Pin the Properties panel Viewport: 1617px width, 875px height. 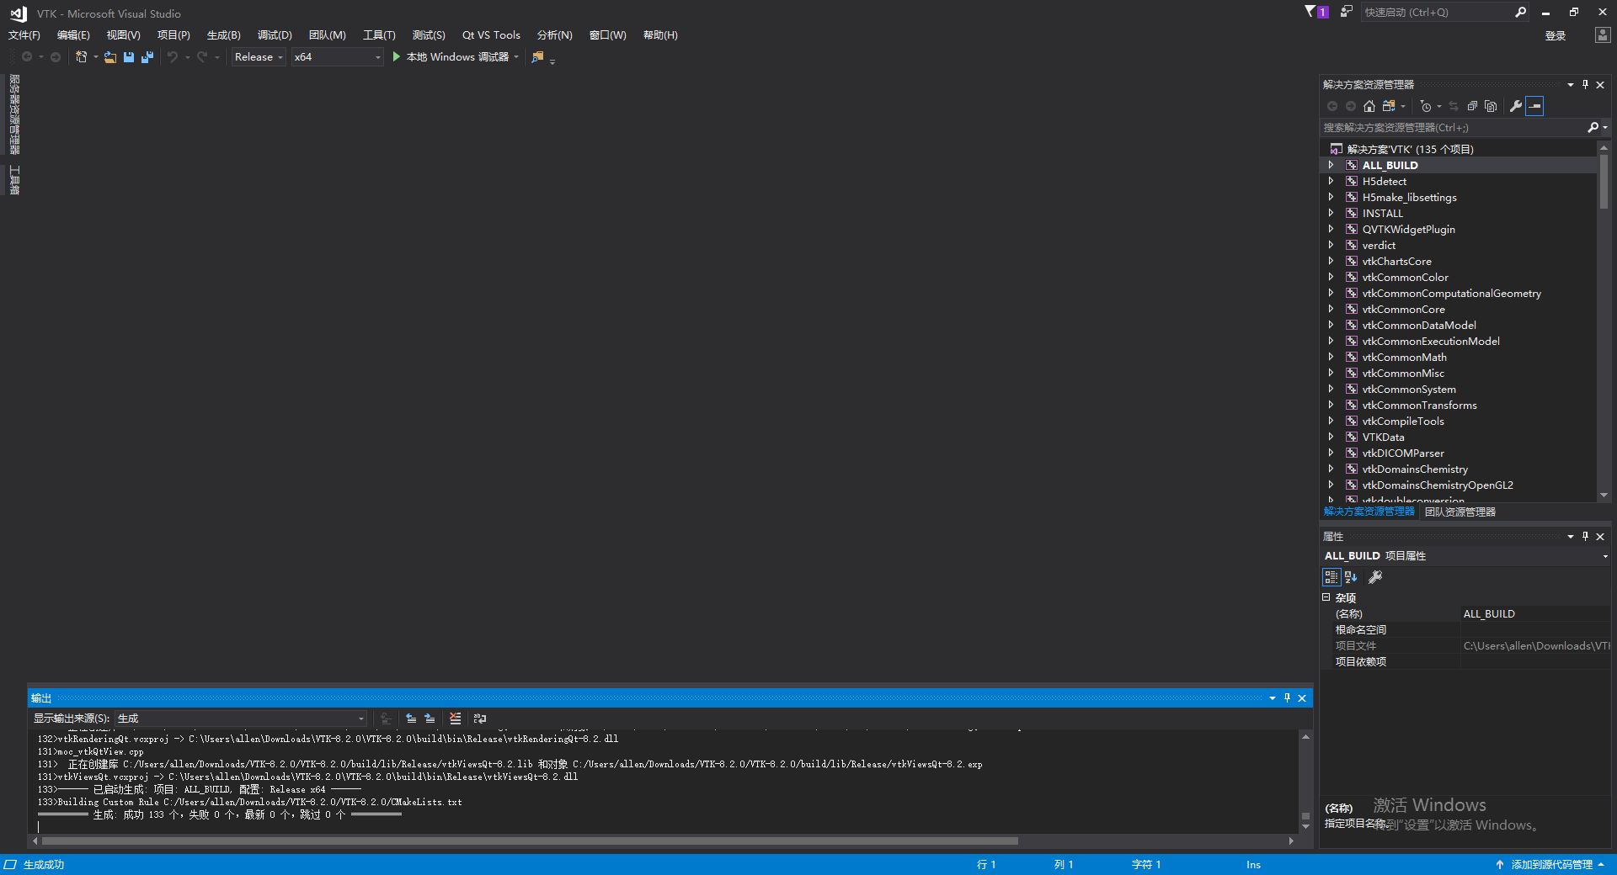[x=1586, y=536]
